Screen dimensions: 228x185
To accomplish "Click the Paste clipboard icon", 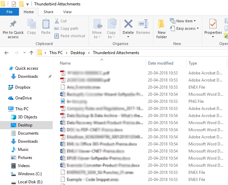I will [x=46, y=24].
